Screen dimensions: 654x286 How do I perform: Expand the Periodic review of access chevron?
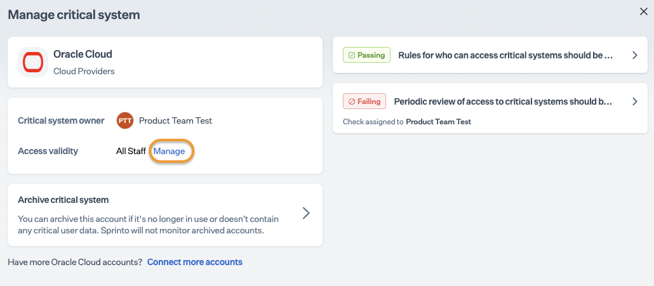tap(634, 101)
